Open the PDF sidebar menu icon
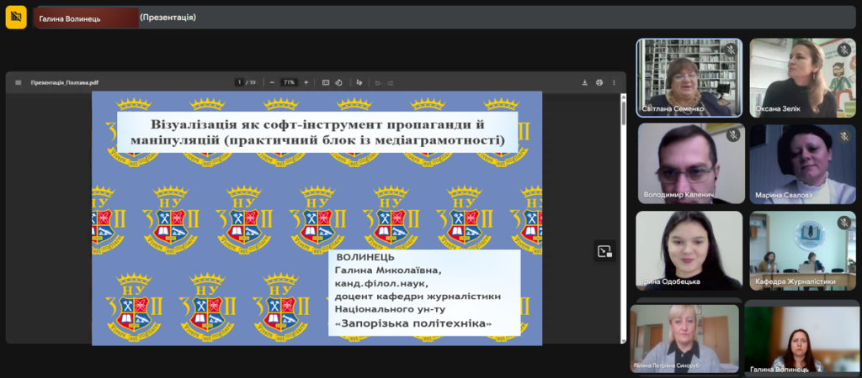This screenshot has width=862, height=378. [18, 82]
